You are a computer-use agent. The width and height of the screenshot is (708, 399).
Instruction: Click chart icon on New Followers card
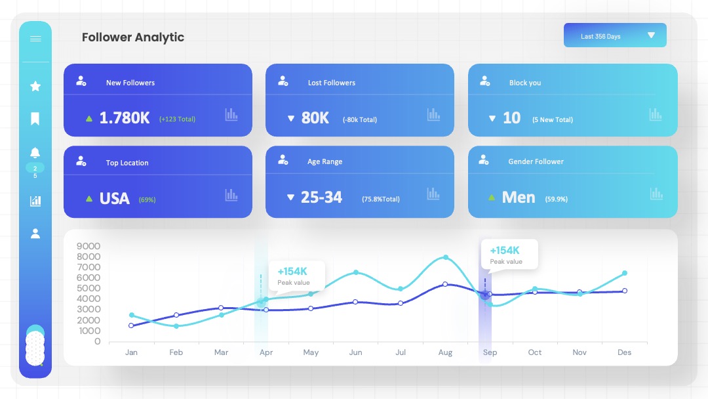pyautogui.click(x=231, y=114)
